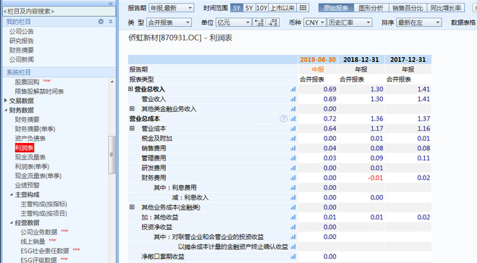Collapse the left sidebar panel
Image resolution: width=477 pixels, height=263 pixels.
[x=111, y=4]
